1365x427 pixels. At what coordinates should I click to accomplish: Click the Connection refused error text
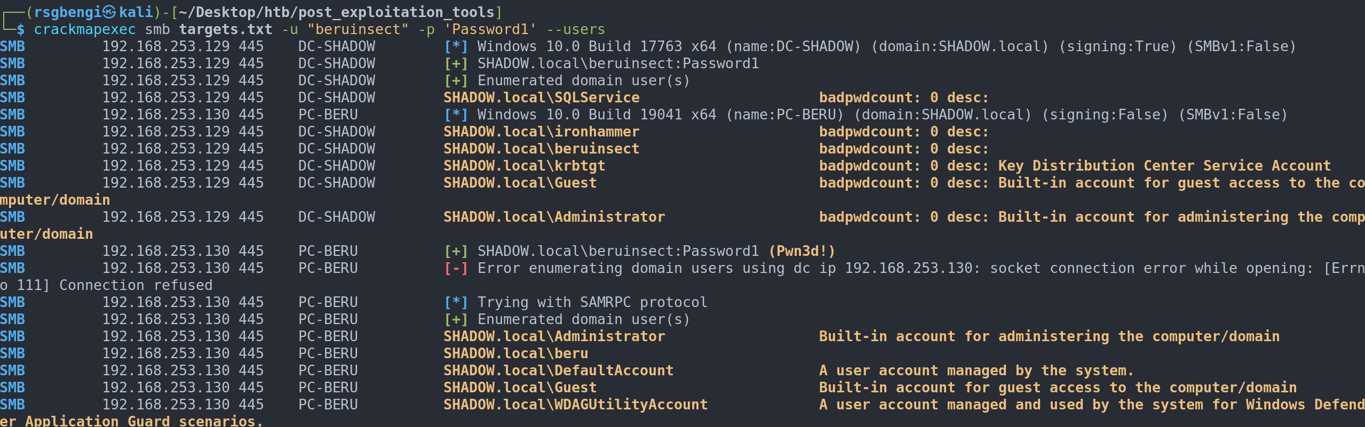[x=136, y=285]
